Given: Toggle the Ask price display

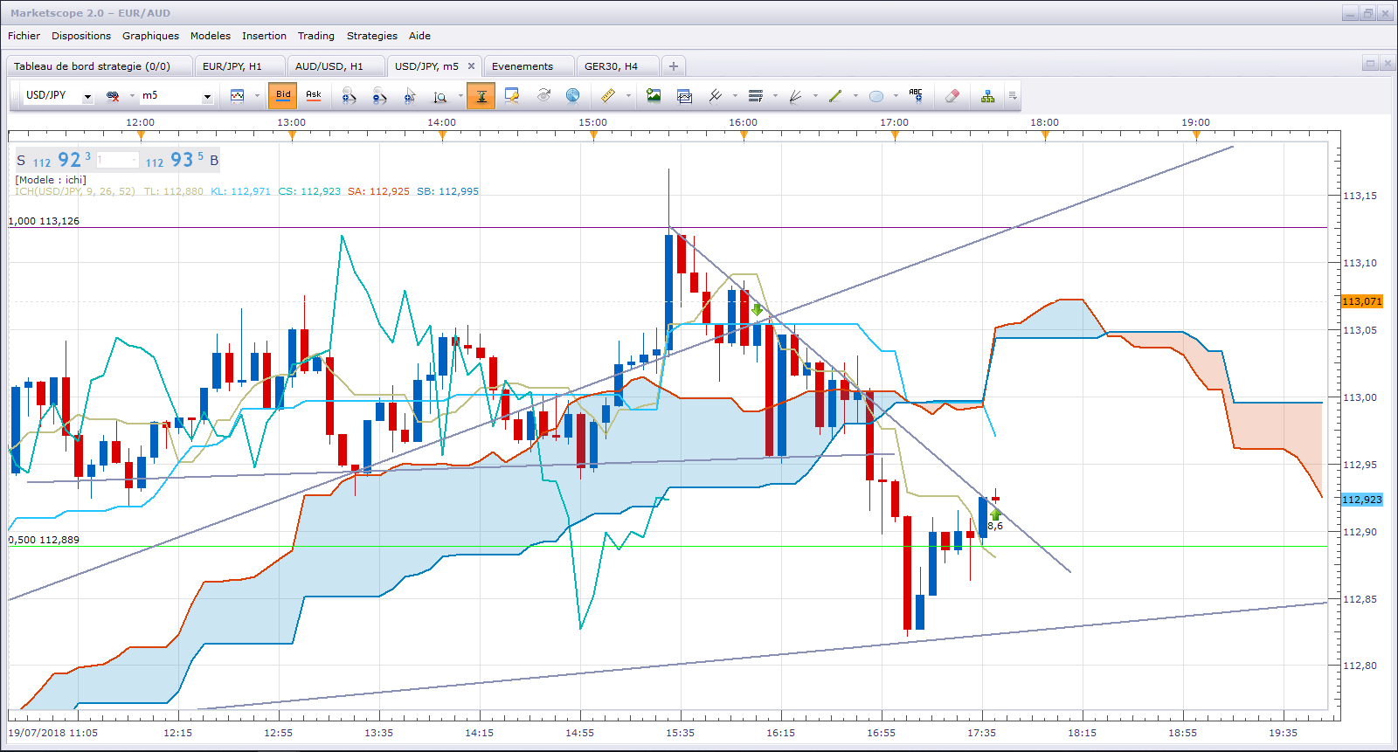Looking at the screenshot, I should pyautogui.click(x=314, y=95).
